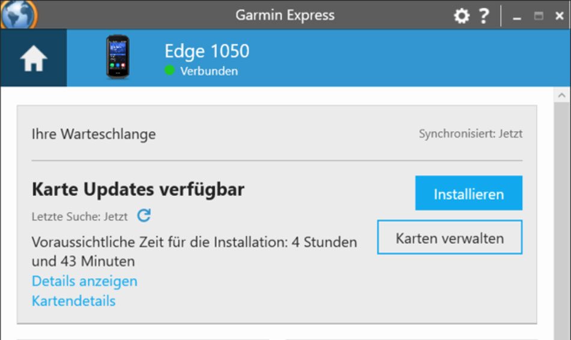Screen dimensions: 571x340
Task: Open the settings gear icon
Action: tap(462, 16)
